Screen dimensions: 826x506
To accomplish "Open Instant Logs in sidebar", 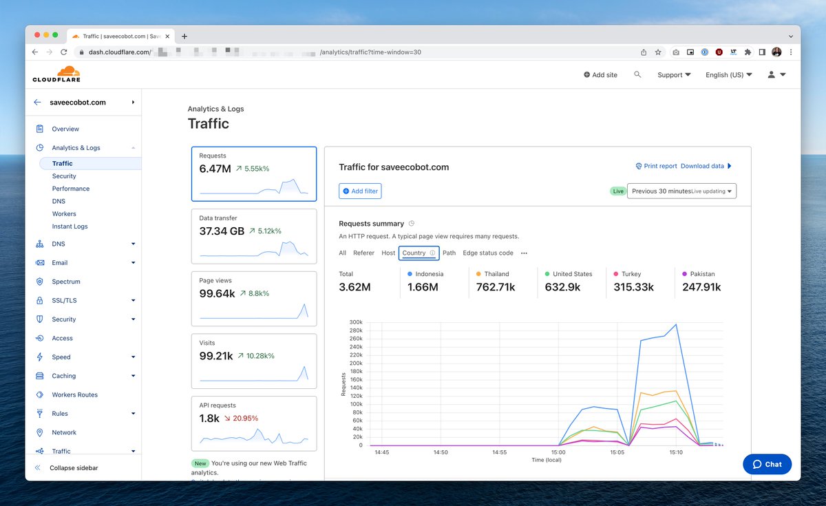I will pyautogui.click(x=70, y=226).
